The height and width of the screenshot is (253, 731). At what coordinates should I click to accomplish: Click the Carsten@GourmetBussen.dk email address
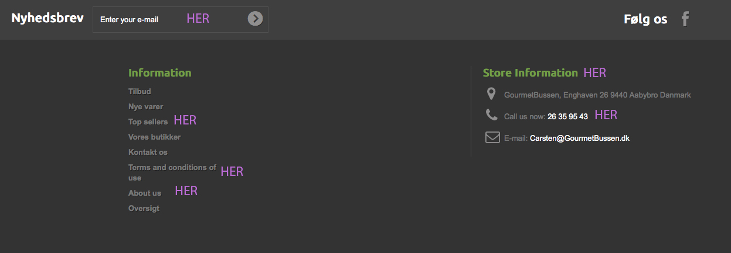(x=579, y=138)
